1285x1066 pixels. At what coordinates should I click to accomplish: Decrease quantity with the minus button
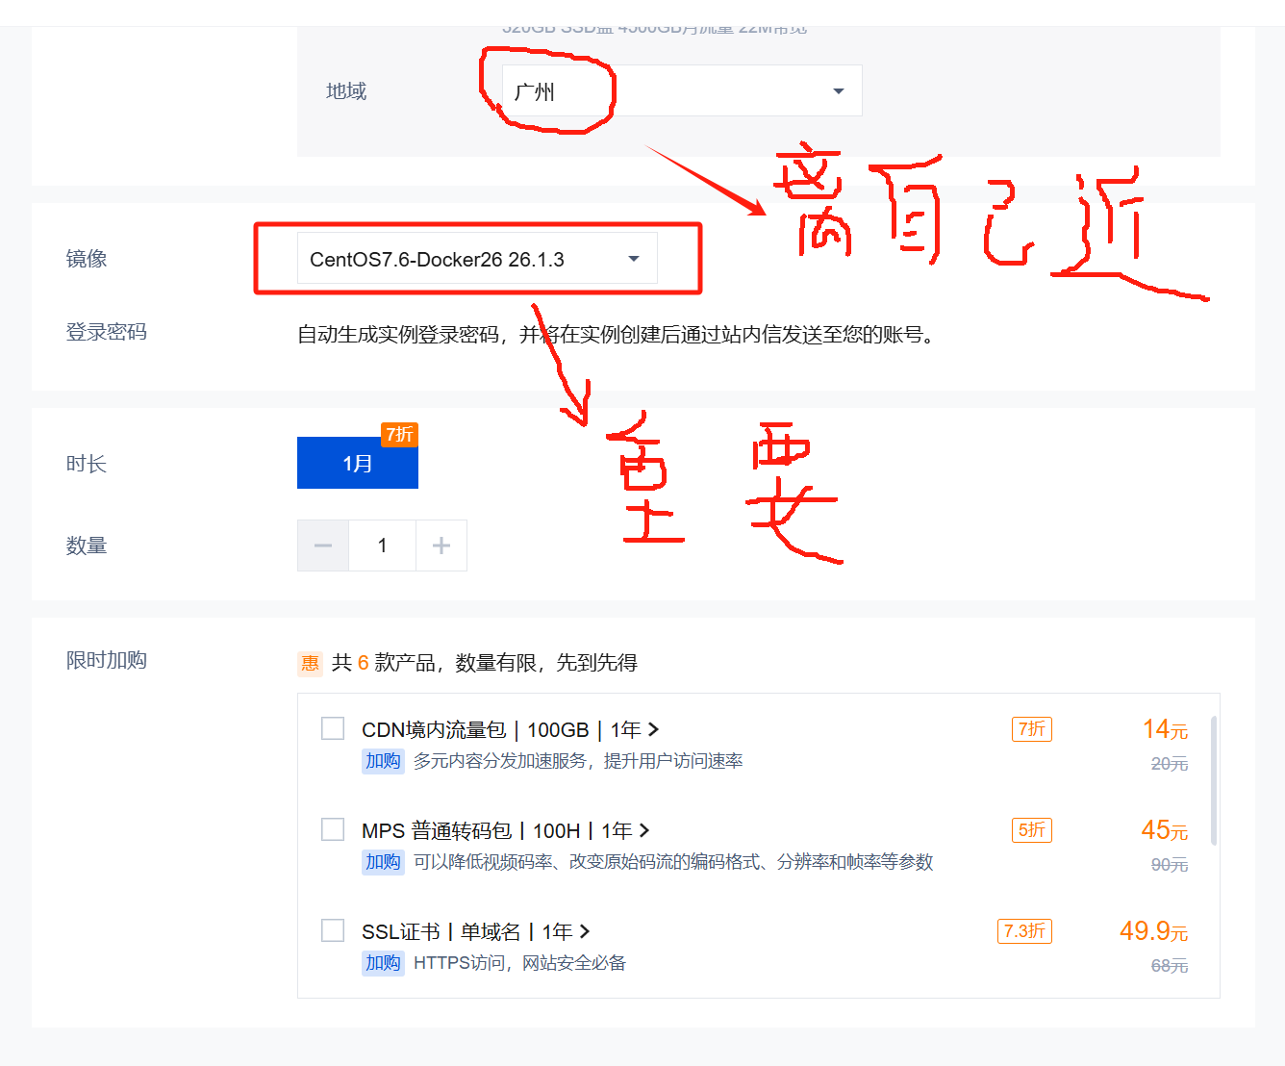click(323, 546)
